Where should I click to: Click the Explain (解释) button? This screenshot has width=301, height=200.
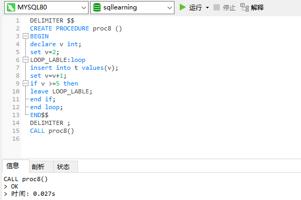(x=252, y=8)
